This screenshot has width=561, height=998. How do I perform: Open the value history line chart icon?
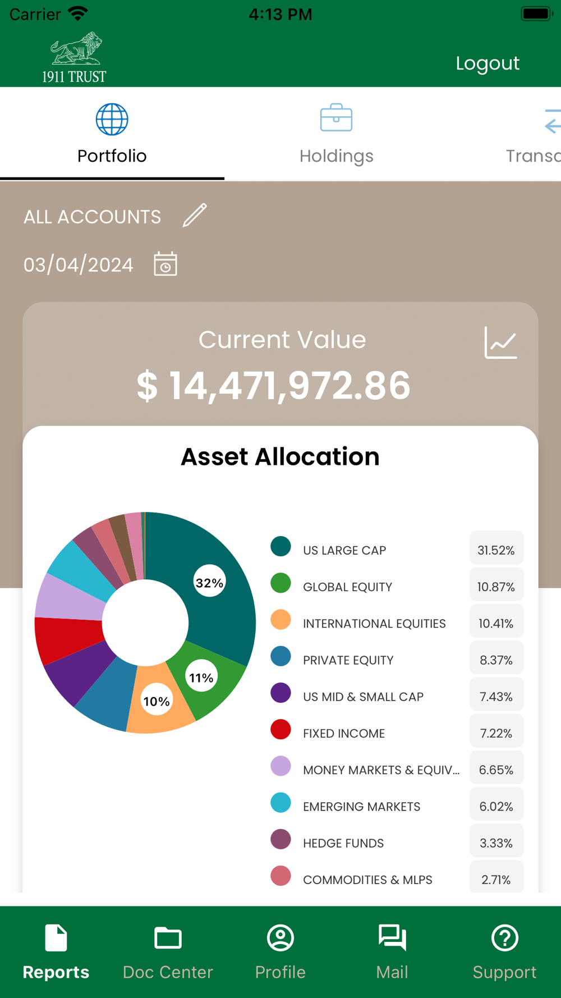pyautogui.click(x=500, y=342)
